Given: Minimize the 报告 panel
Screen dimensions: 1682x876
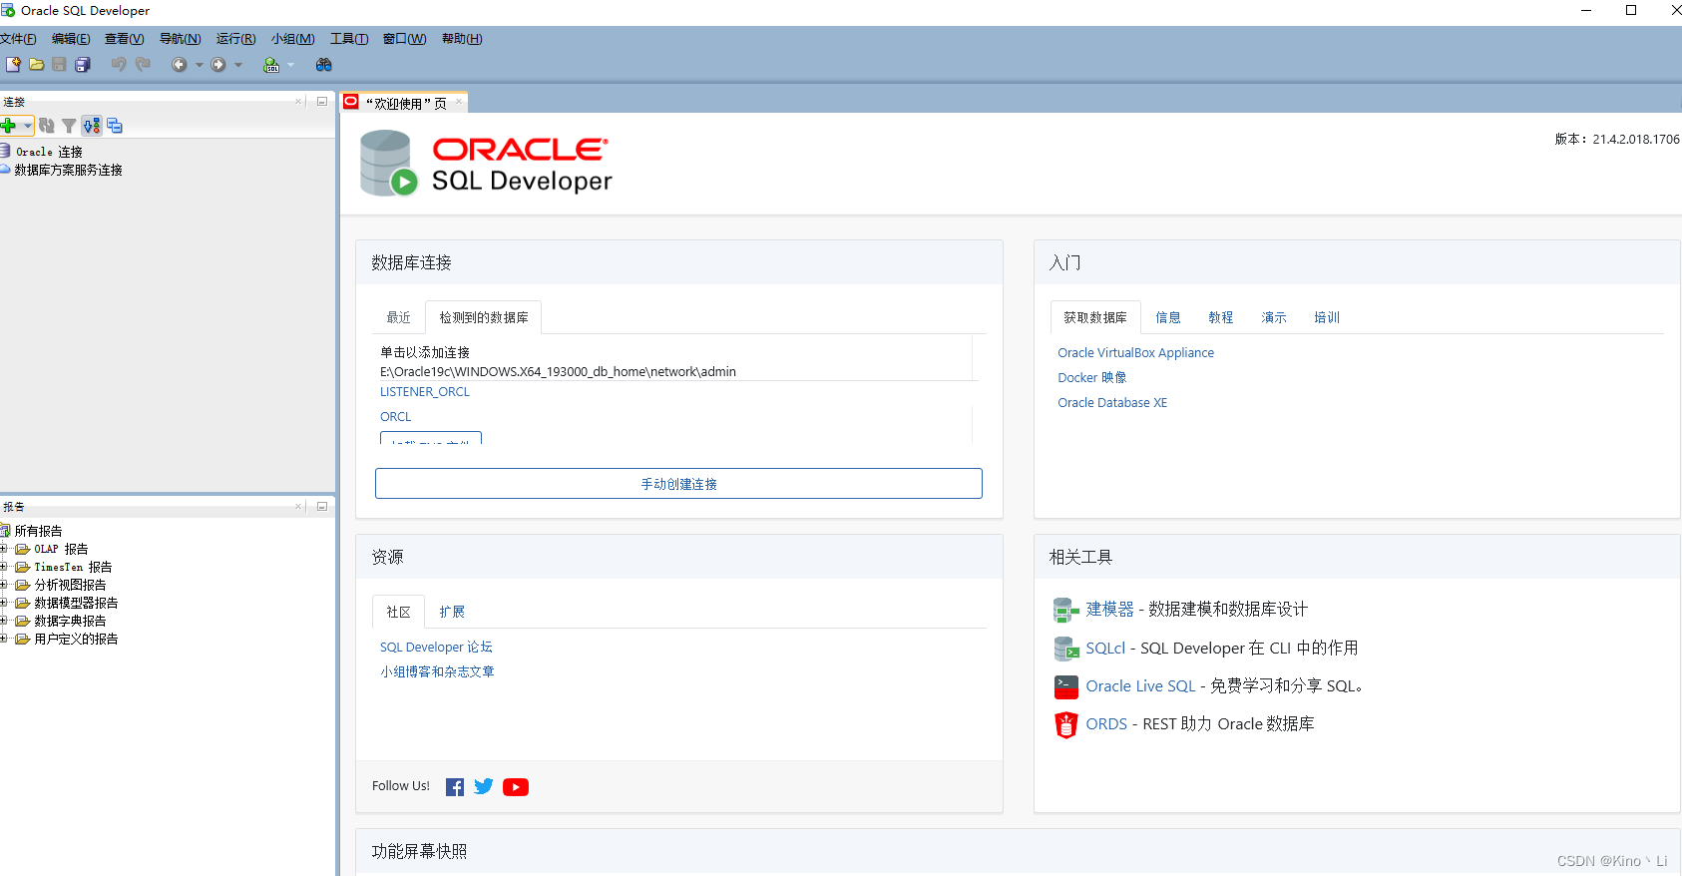Looking at the screenshot, I should coord(322,507).
